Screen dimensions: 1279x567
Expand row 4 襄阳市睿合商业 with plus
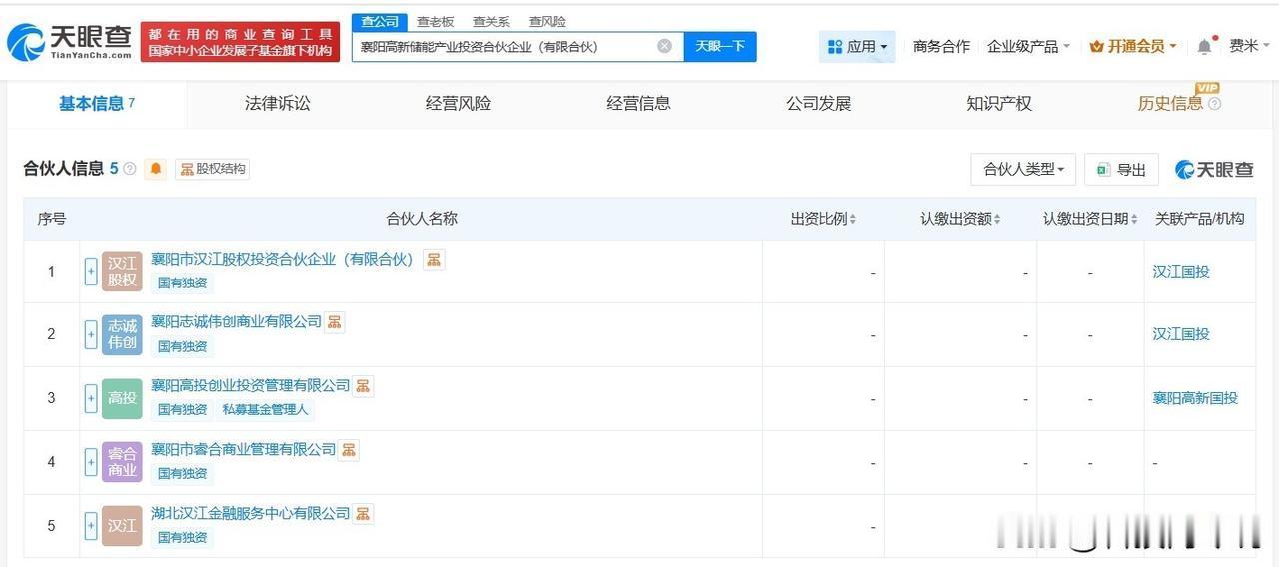click(x=91, y=462)
